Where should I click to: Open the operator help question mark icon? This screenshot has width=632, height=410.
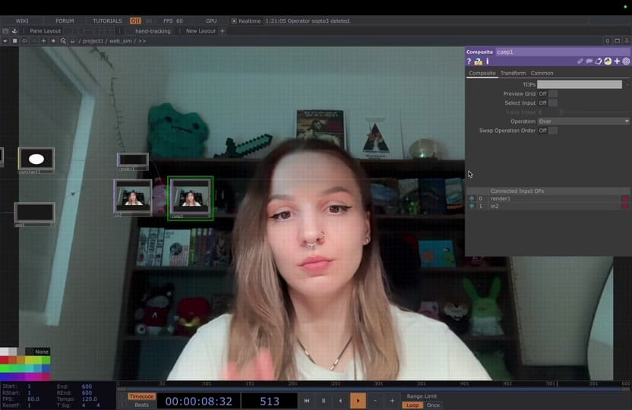pyautogui.click(x=469, y=61)
